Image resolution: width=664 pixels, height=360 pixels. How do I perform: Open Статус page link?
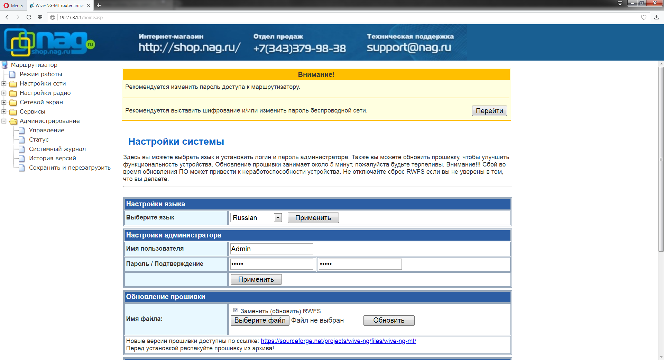click(39, 139)
